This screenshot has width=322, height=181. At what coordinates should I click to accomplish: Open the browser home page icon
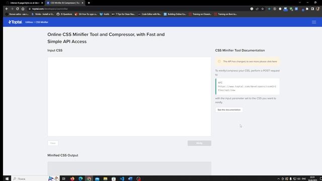tap(23, 9)
